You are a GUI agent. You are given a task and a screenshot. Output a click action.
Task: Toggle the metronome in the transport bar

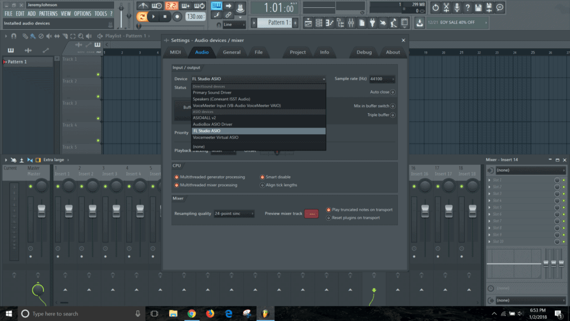point(143,6)
